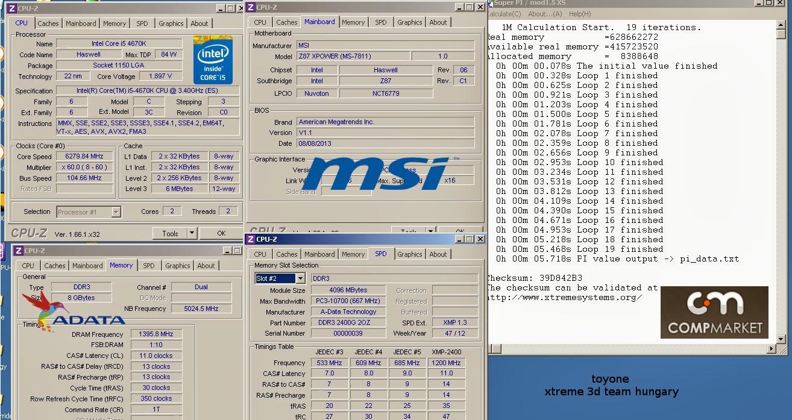Open Graphics tab in top-left CPU-Z window
This screenshot has height=420, width=792.
171,24
